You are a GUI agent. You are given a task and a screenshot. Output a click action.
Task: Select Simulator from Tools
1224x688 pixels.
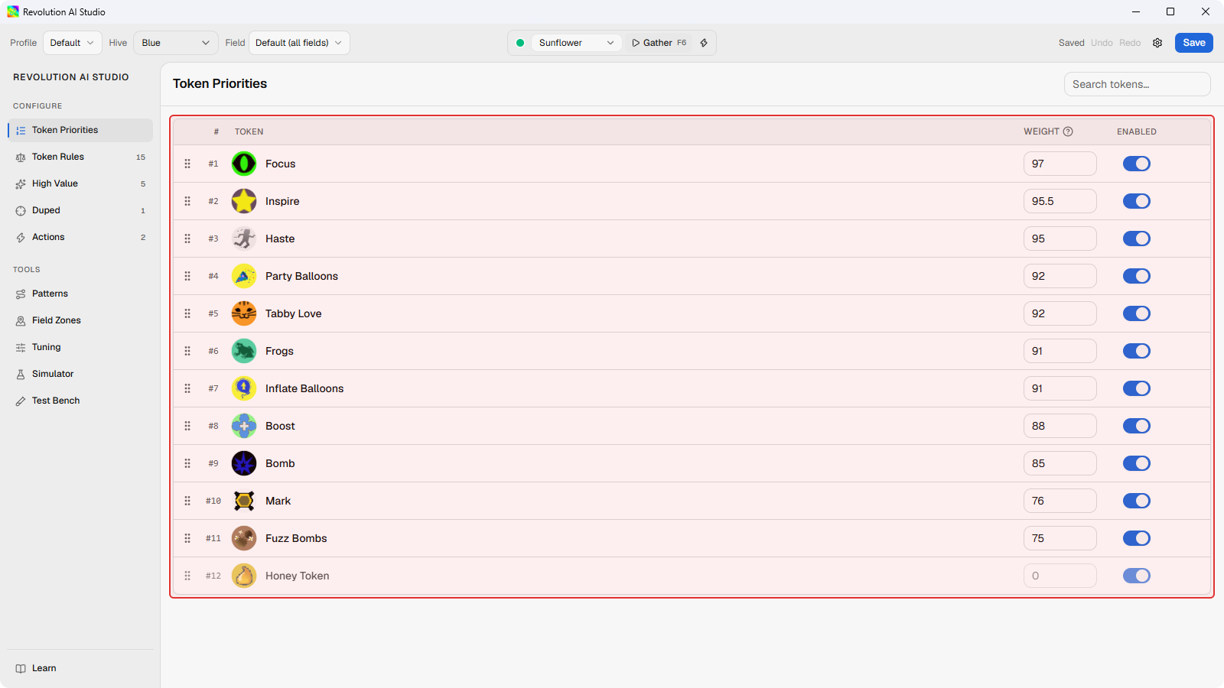(x=80, y=374)
